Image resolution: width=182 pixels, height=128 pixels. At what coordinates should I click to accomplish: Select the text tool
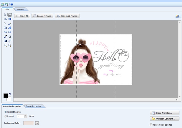point(10,28)
